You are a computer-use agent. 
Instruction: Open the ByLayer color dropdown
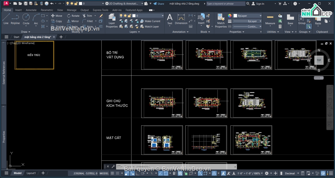(248, 16)
